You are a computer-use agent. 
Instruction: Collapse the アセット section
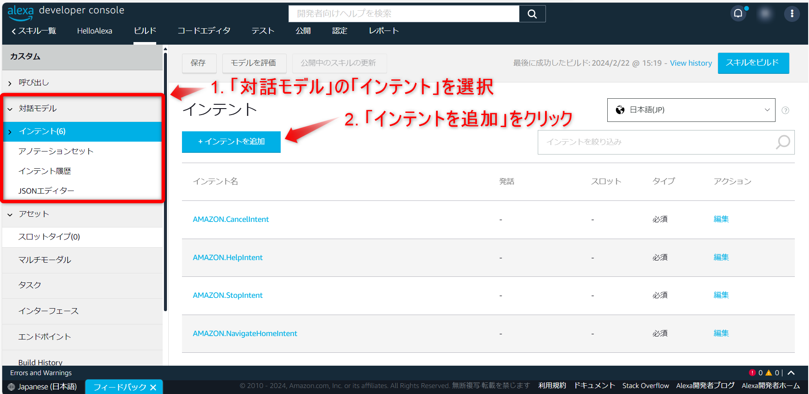10,214
